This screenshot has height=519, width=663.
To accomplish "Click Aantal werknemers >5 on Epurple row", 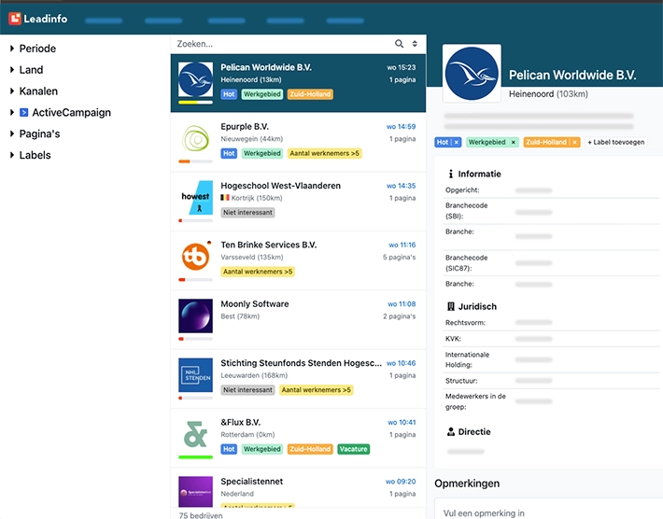I will tap(324, 153).
